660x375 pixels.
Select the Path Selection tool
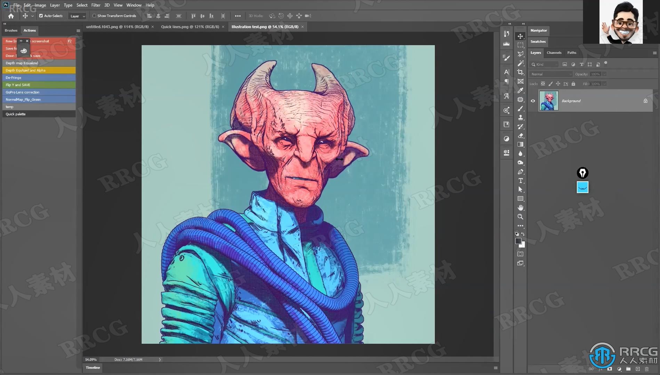(x=520, y=190)
